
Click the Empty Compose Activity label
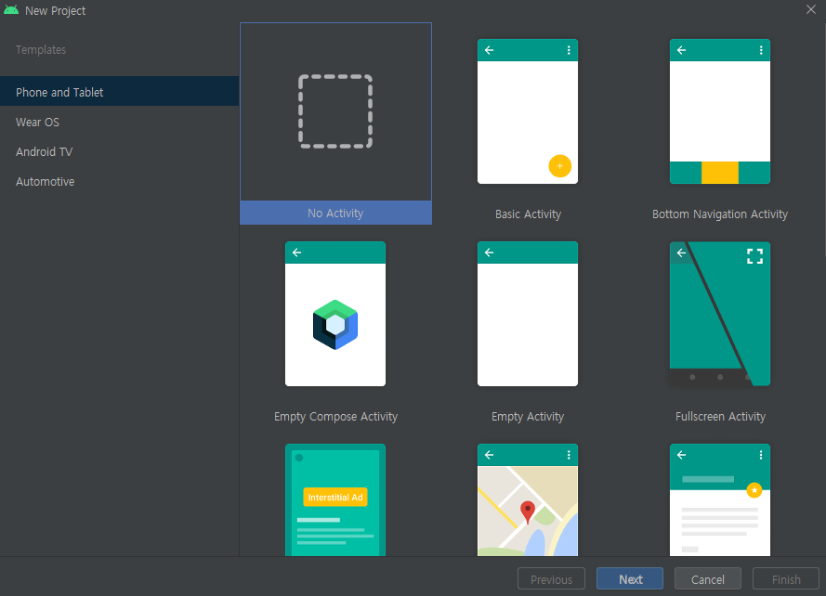pos(335,416)
